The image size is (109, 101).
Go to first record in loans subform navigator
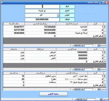click(99, 69)
